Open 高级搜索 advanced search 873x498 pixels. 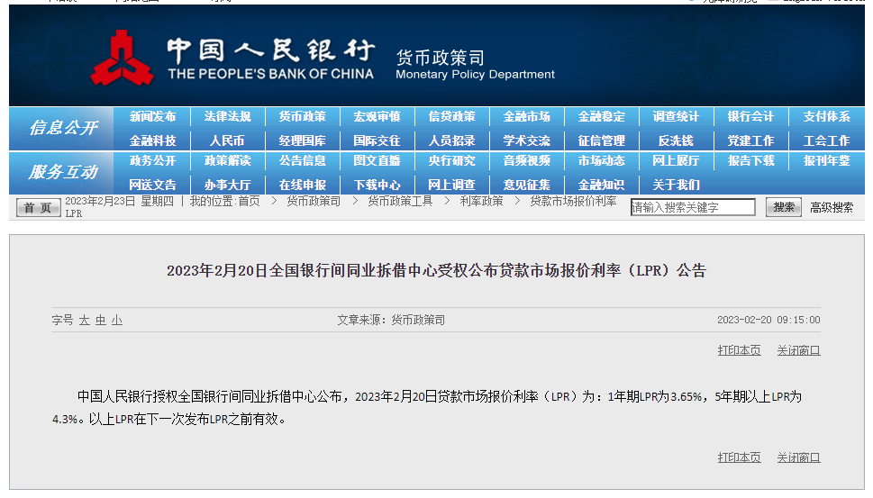pos(831,207)
